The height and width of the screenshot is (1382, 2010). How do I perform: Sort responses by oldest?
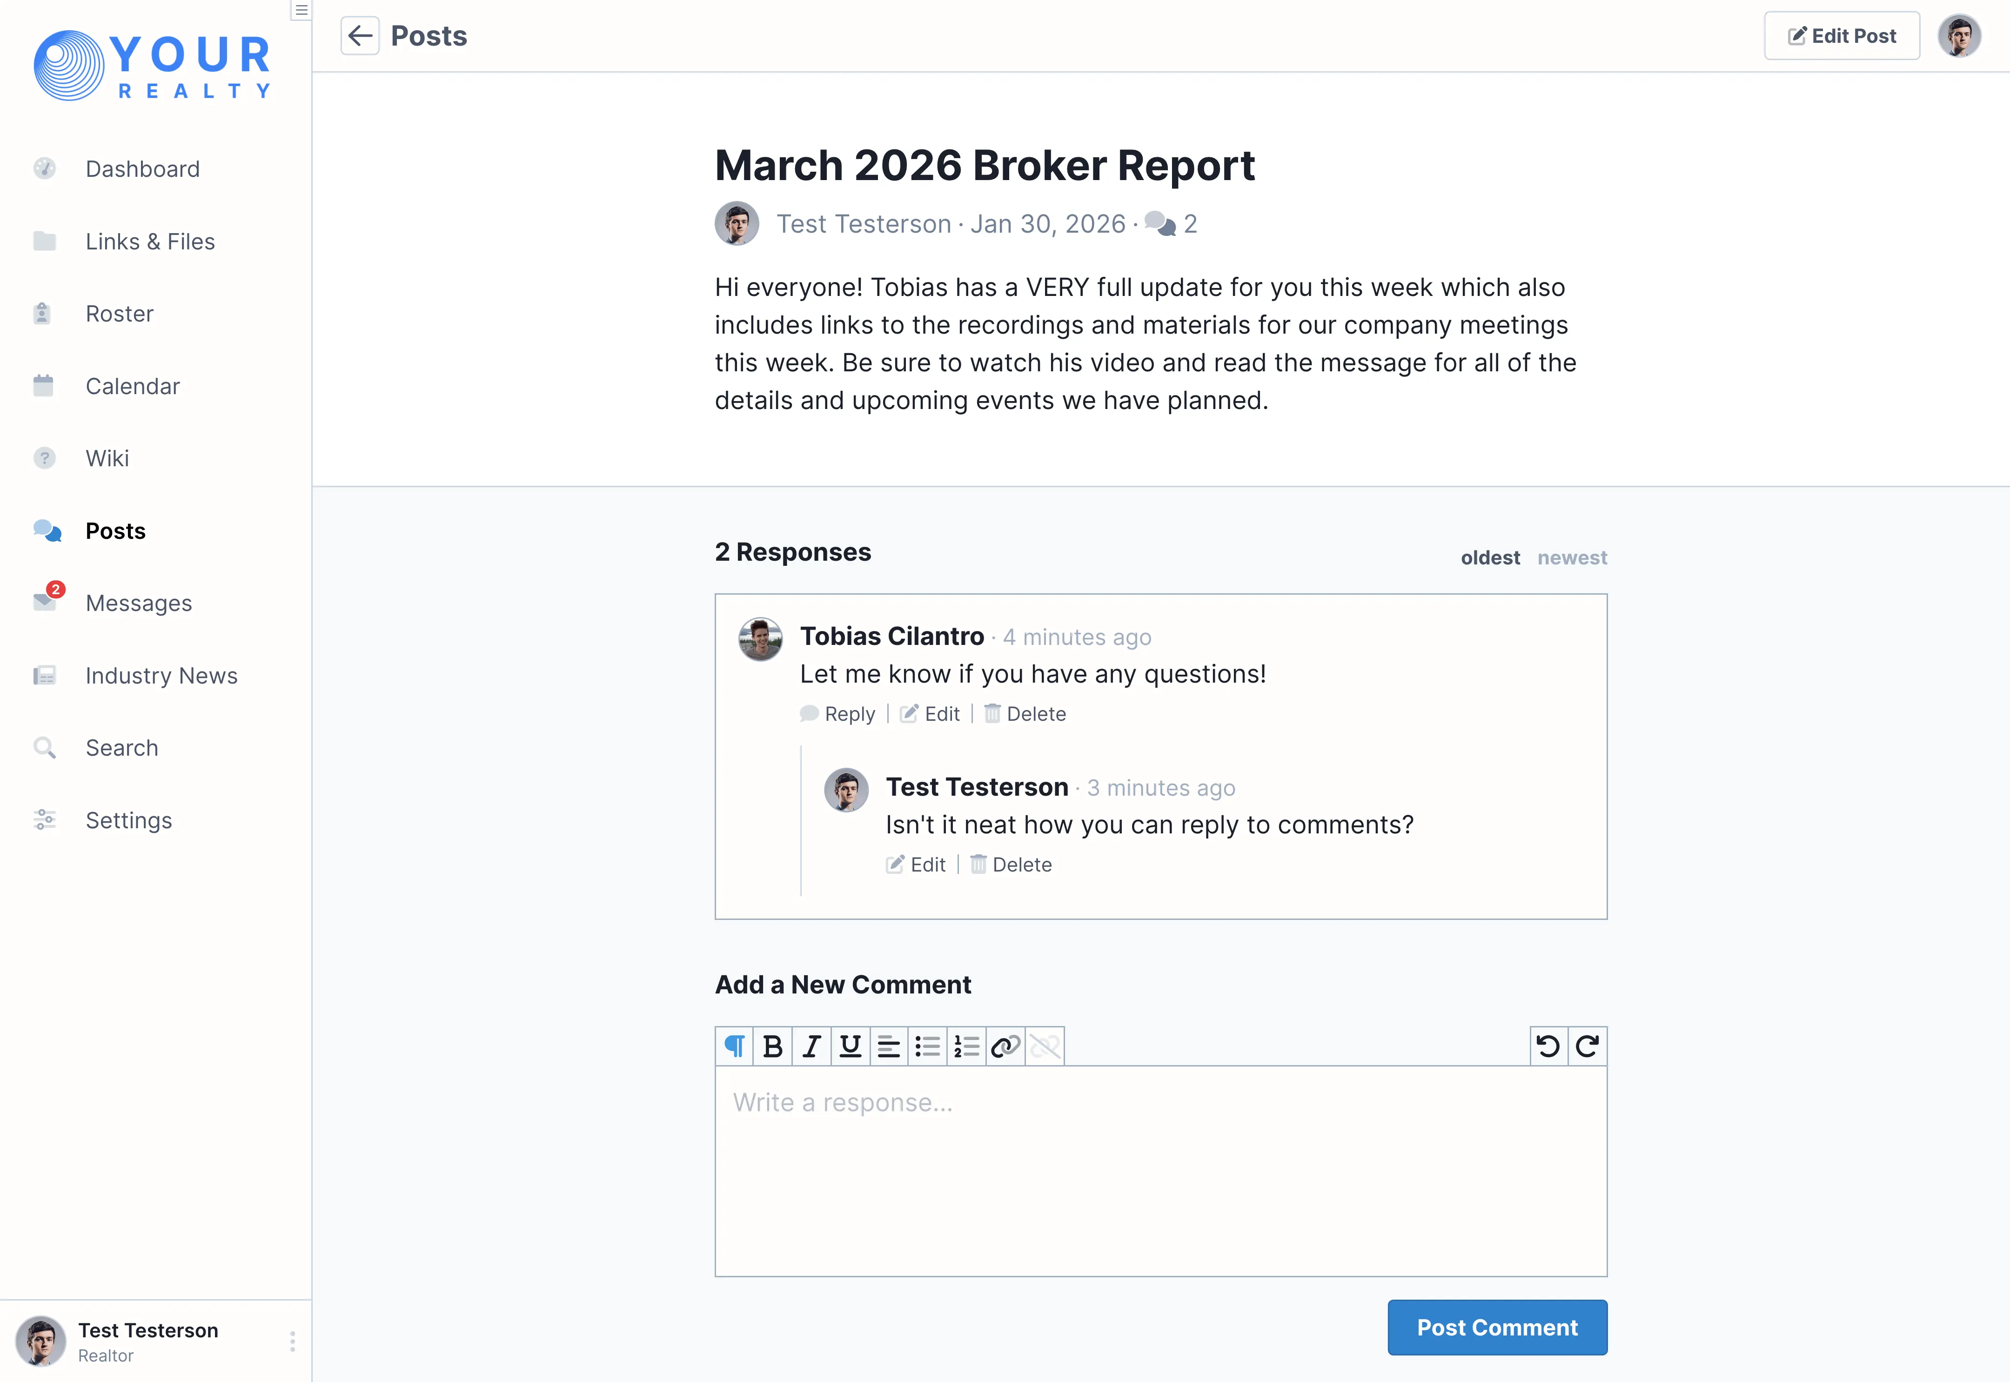pos(1490,557)
